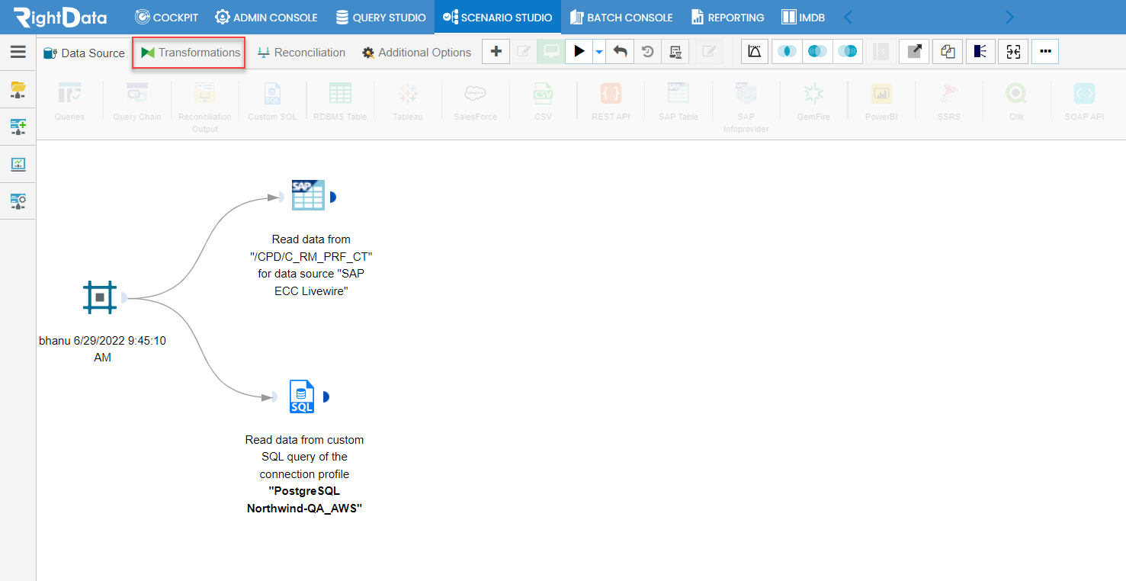Select the custom SQL node on canvas

click(x=302, y=396)
